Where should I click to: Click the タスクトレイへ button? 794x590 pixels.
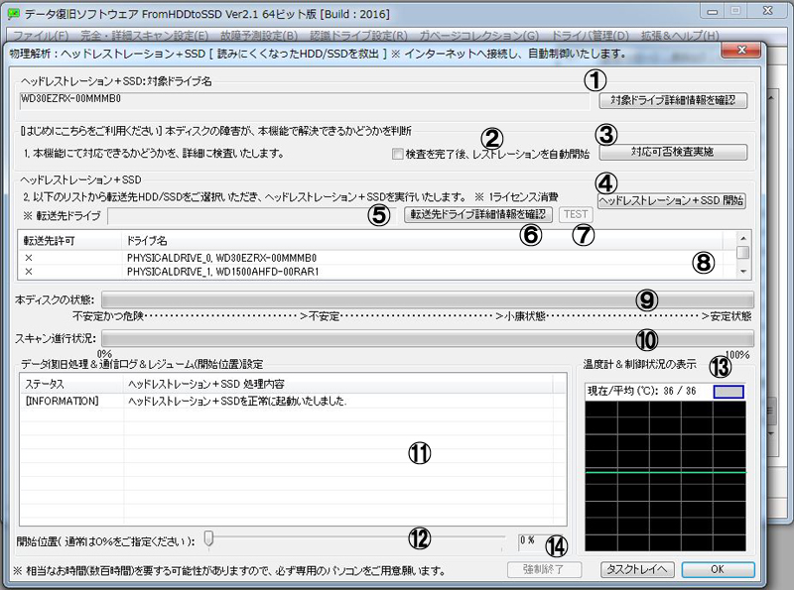click(637, 570)
